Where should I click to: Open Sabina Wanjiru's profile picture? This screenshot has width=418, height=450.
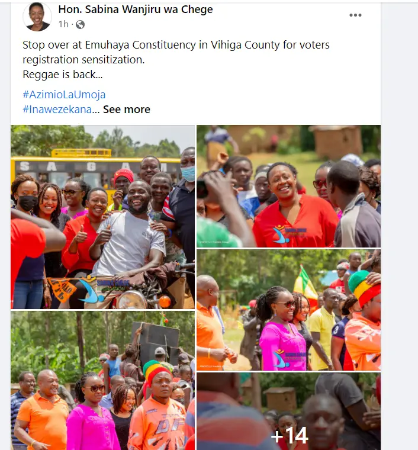(x=37, y=17)
